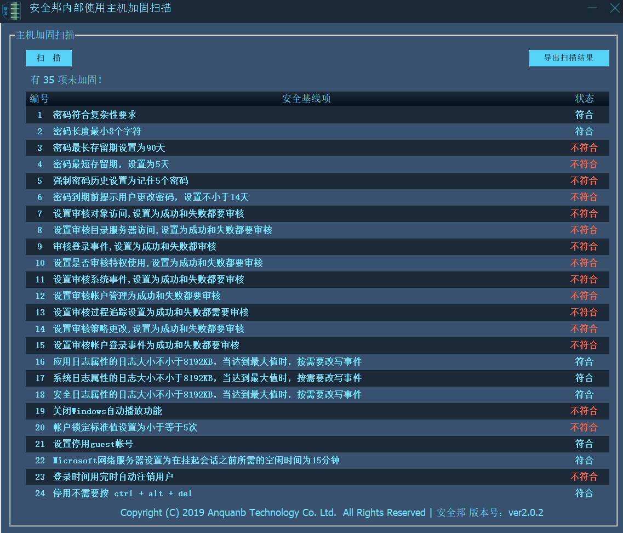
Task: Select row 设置审核对象访问
Action: 317,214
